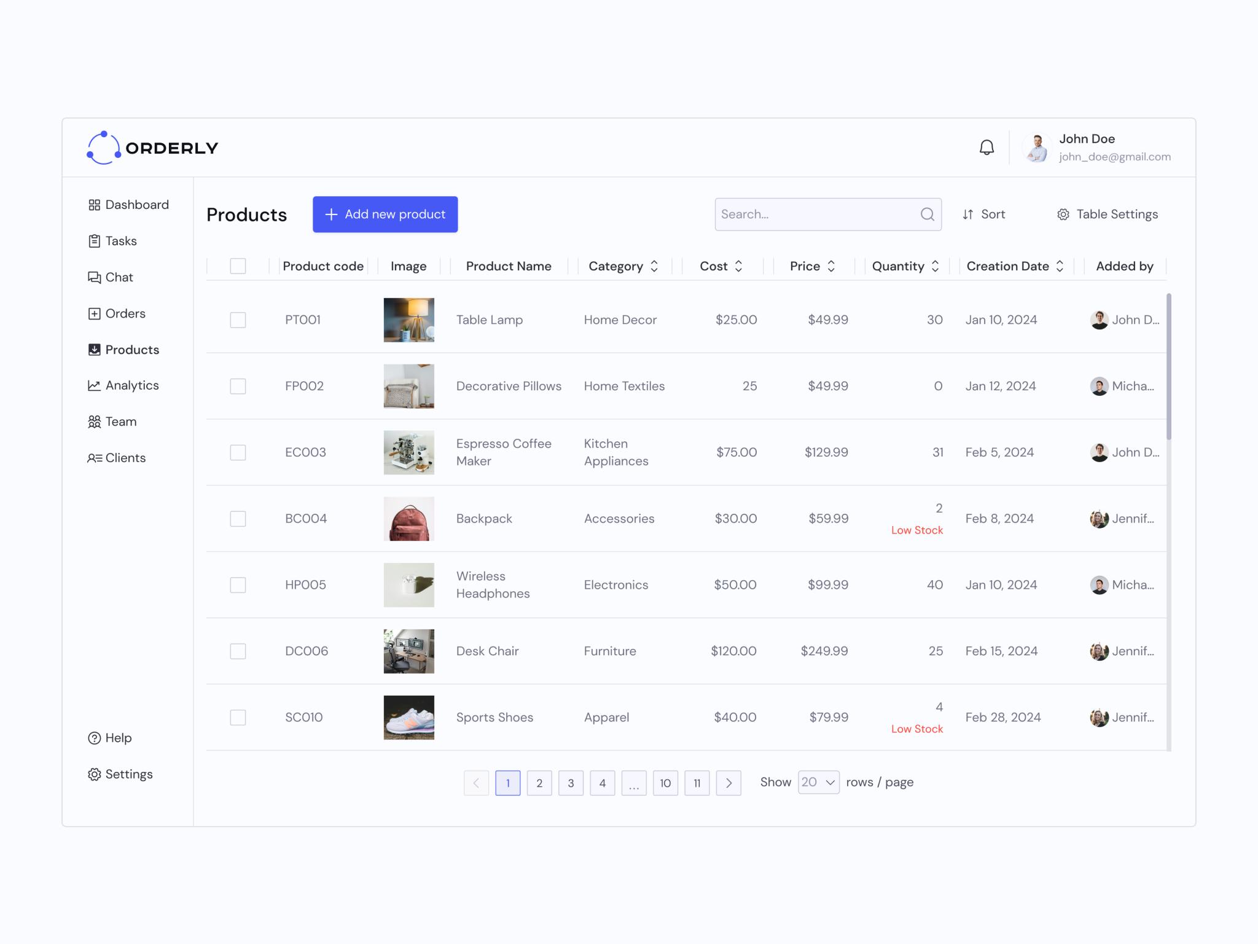Click the Orderly logo icon
Screen dimensions: 1258x944
[103, 147]
